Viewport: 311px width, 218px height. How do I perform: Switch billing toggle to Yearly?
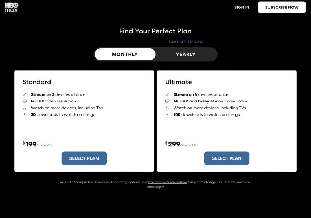click(x=186, y=54)
